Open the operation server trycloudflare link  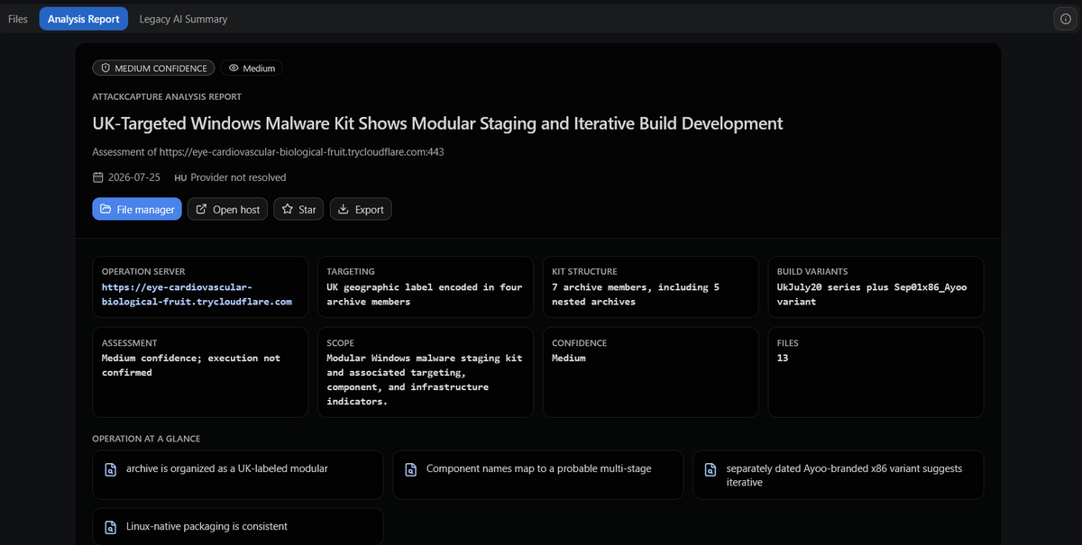[x=197, y=295]
